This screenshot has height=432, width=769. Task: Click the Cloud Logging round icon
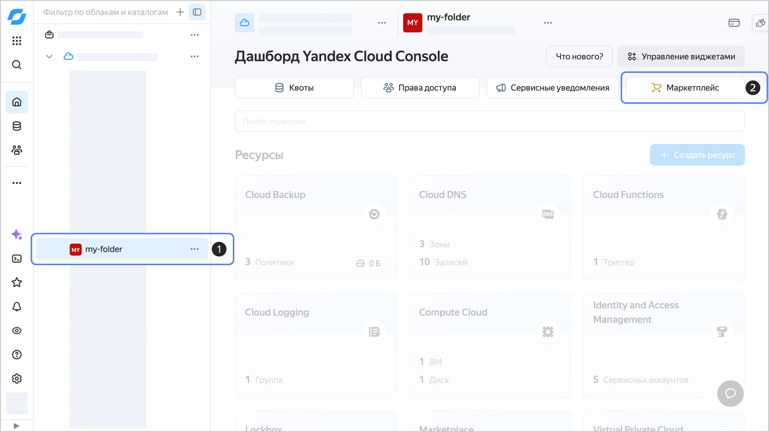pyautogui.click(x=374, y=332)
